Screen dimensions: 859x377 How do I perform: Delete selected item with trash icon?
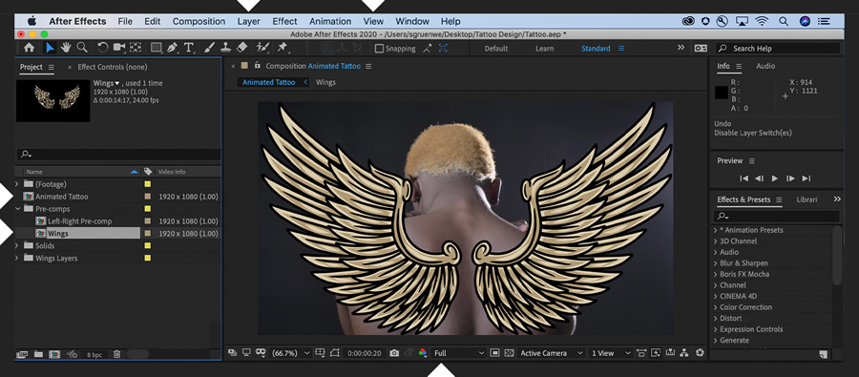pyautogui.click(x=116, y=354)
